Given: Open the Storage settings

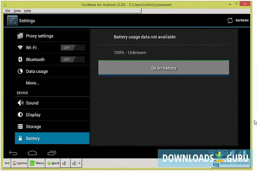Looking at the screenshot, I should pos(52,127).
